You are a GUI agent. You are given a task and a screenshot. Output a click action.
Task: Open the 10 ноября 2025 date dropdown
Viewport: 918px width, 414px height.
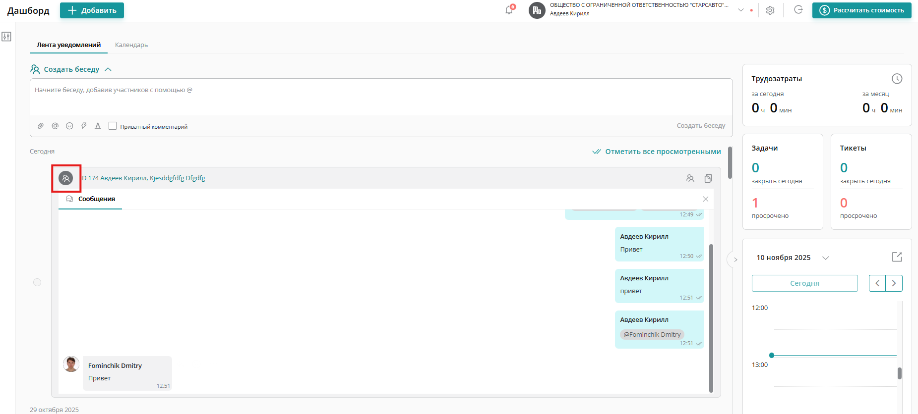pos(826,258)
